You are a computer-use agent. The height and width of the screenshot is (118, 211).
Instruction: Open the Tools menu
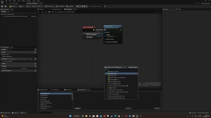34,1
